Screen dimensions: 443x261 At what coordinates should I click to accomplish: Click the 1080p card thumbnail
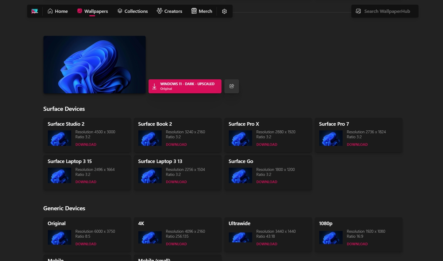pos(331,237)
